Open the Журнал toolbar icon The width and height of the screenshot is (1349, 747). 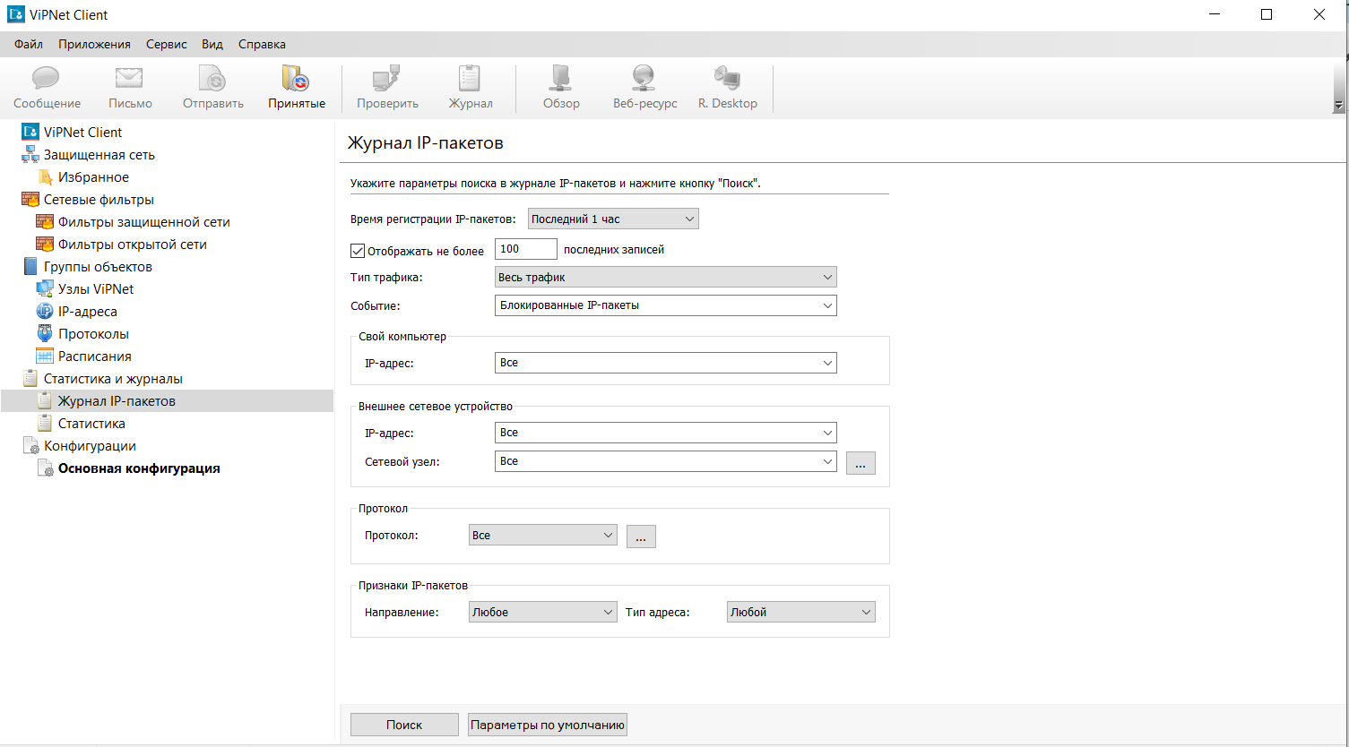[470, 81]
